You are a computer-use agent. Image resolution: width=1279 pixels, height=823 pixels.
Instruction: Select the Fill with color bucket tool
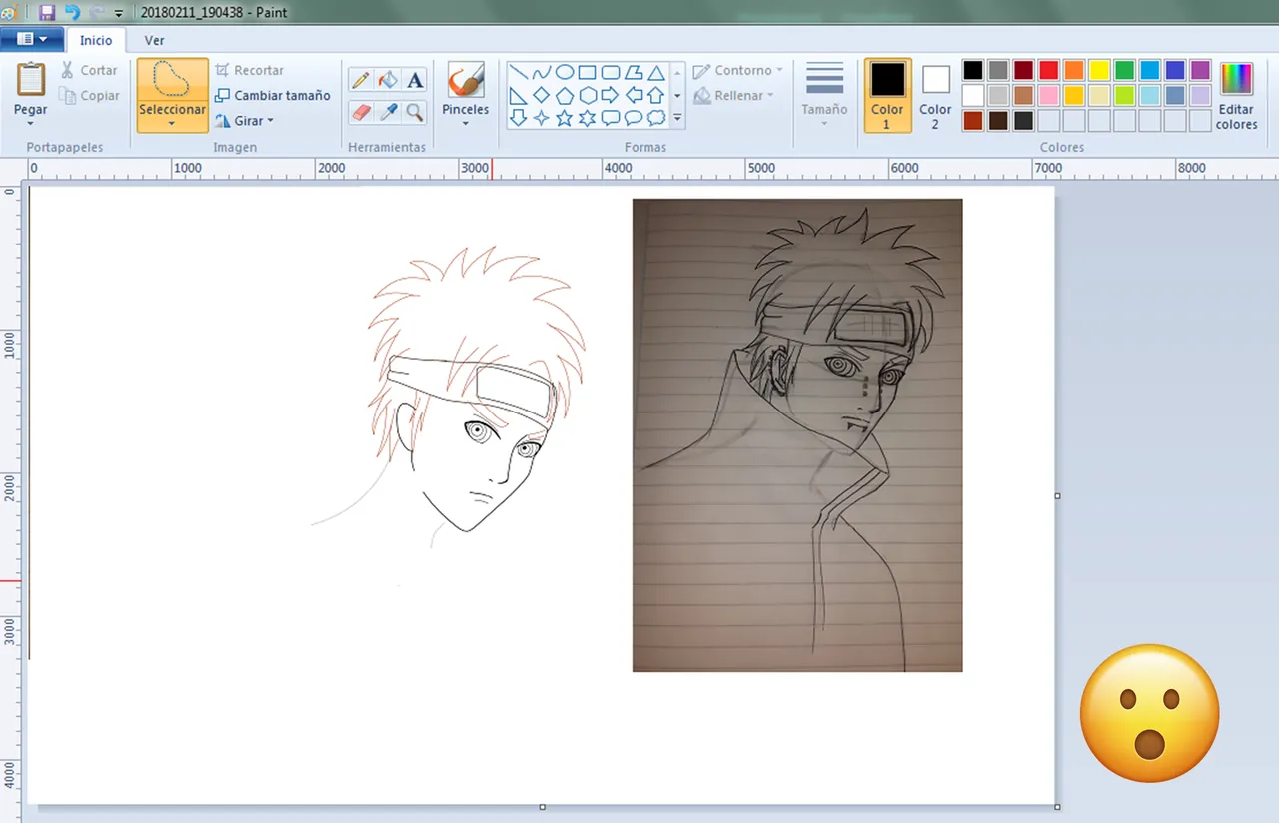pos(388,80)
